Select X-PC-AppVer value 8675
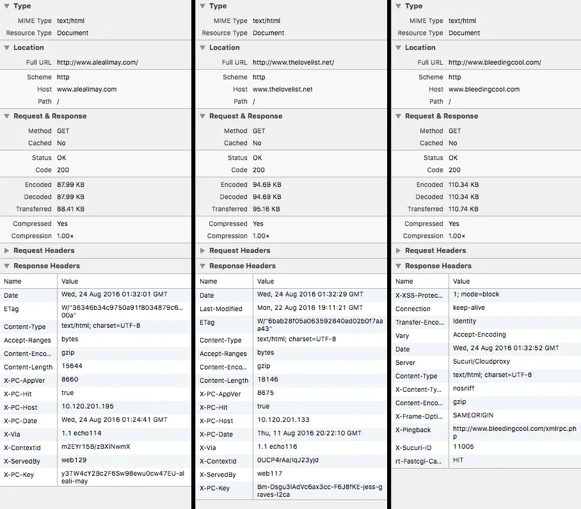This screenshot has height=509, width=581. 266,393
